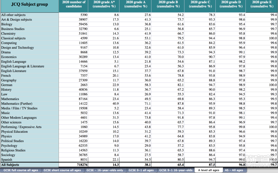Select the All Subjects grade C total '87.5'
The width and height of the screenshot is (278, 173).
click(x=212, y=165)
